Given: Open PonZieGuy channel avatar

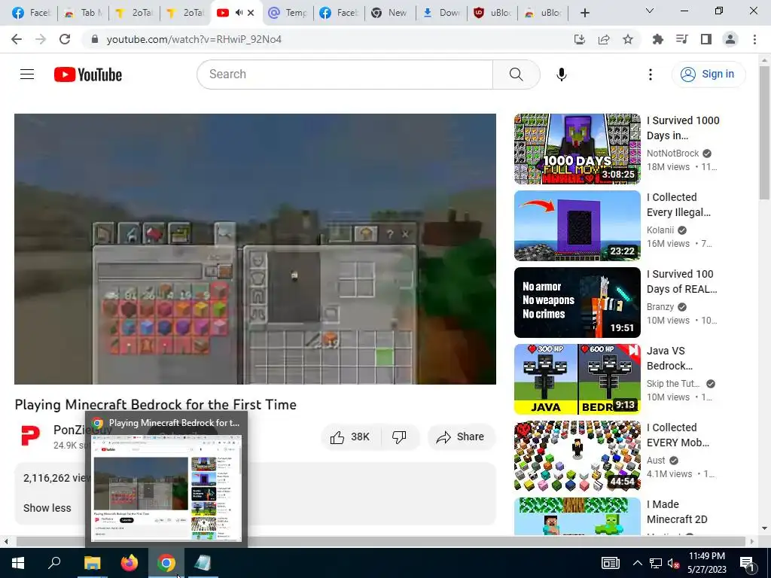Looking at the screenshot, I should click(x=30, y=436).
